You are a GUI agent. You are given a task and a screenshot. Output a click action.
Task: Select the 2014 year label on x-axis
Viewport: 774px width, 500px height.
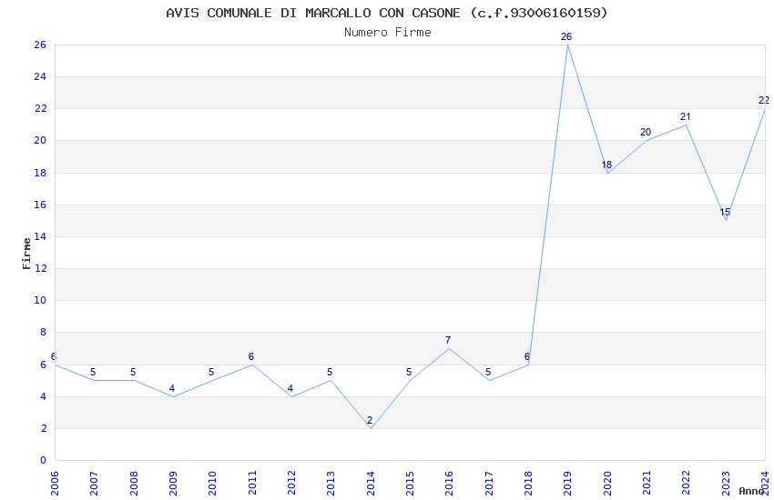[370, 480]
